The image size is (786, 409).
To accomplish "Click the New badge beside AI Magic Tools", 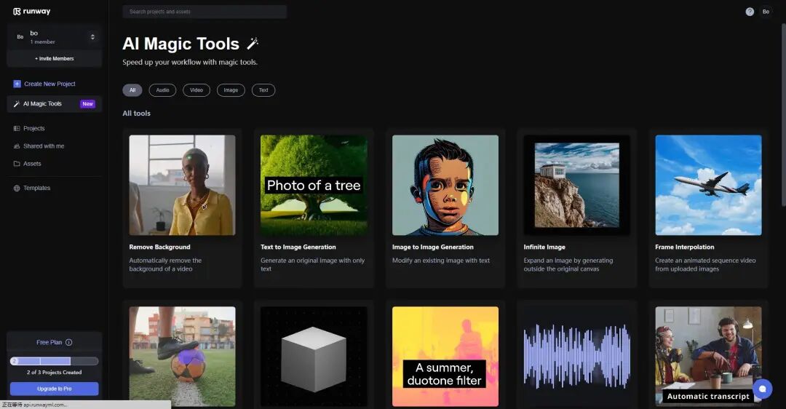I will click(x=88, y=104).
